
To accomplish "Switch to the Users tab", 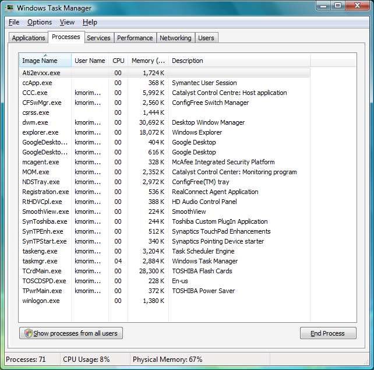I will point(206,38).
